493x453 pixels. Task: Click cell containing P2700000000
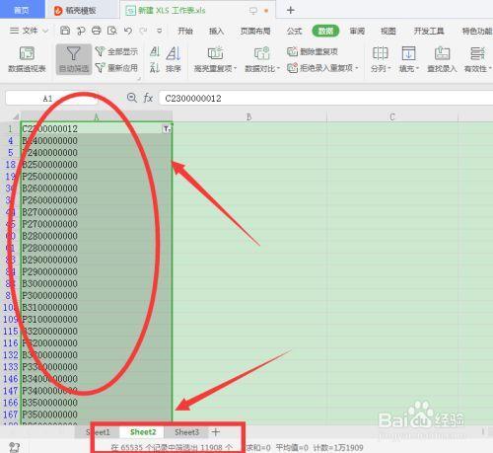(97, 224)
